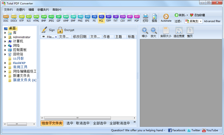Open the Facebook link
This screenshot has height=135, width=224.
(x=177, y=130)
